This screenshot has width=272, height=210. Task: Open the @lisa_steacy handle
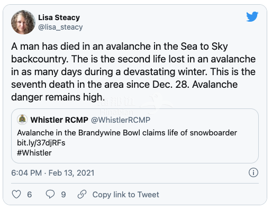[x=60, y=27]
